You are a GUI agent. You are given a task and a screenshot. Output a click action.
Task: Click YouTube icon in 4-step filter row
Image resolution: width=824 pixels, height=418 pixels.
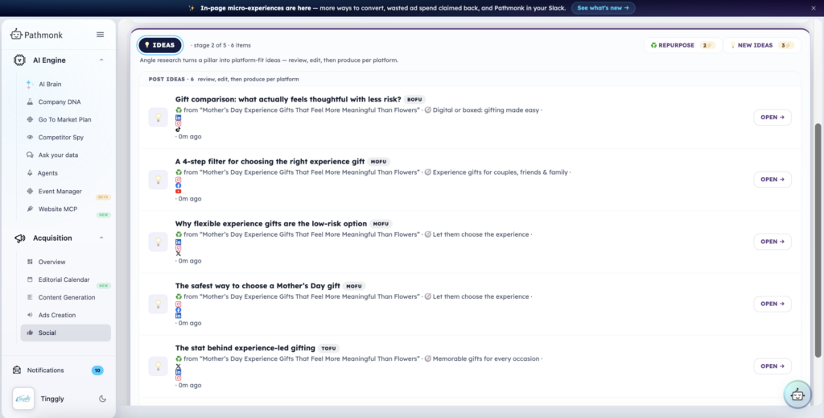click(x=178, y=192)
